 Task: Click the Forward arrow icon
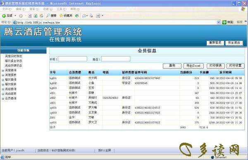pyautogui.click(x=21, y=16)
